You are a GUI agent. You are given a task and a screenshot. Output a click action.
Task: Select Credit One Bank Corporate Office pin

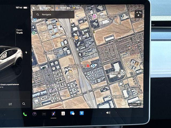(x=61, y=52)
